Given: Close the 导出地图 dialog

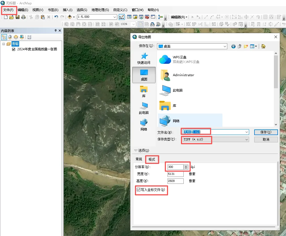Looking at the screenshot, I should 276,37.
